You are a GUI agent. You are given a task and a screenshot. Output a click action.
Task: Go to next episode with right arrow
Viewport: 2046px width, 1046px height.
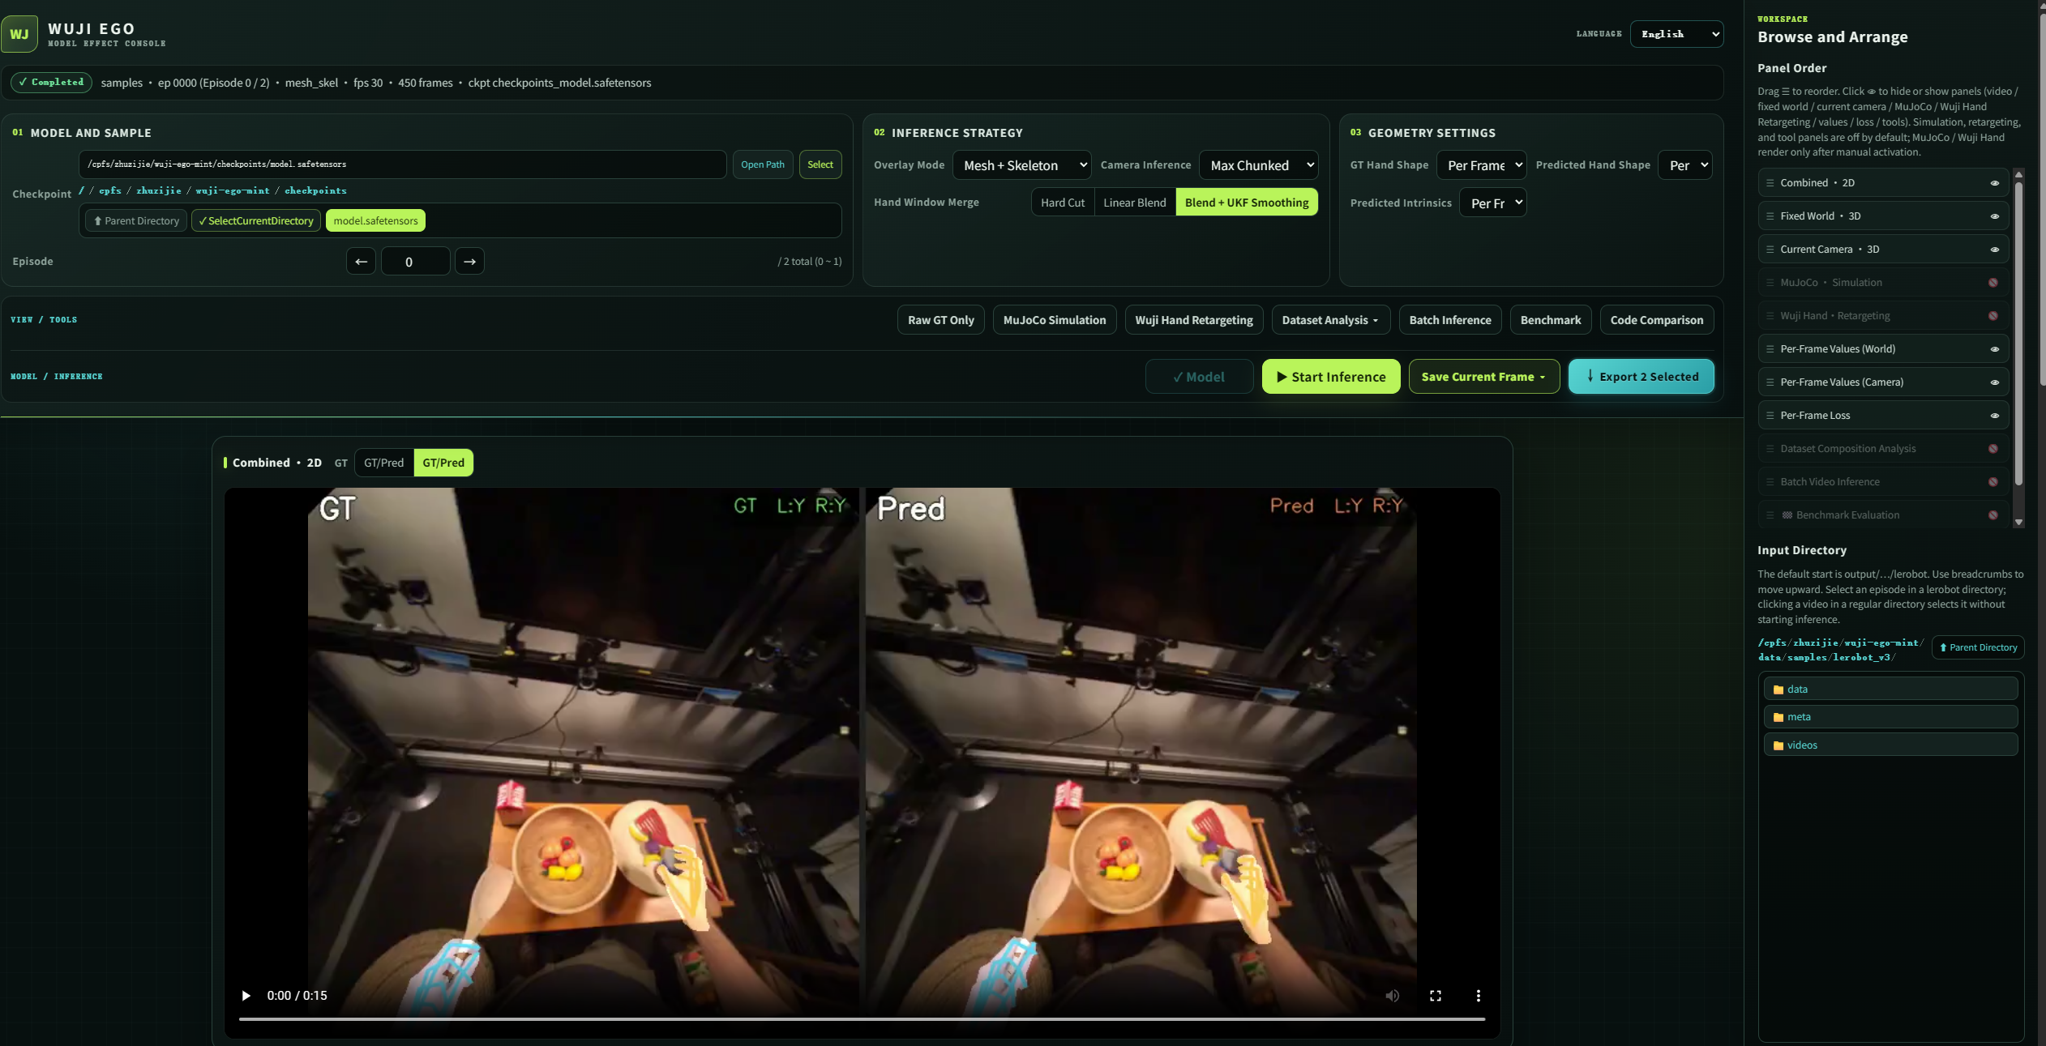pyautogui.click(x=469, y=262)
